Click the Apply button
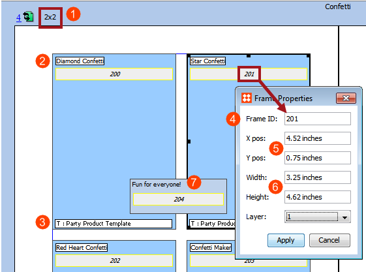 tap(286, 240)
